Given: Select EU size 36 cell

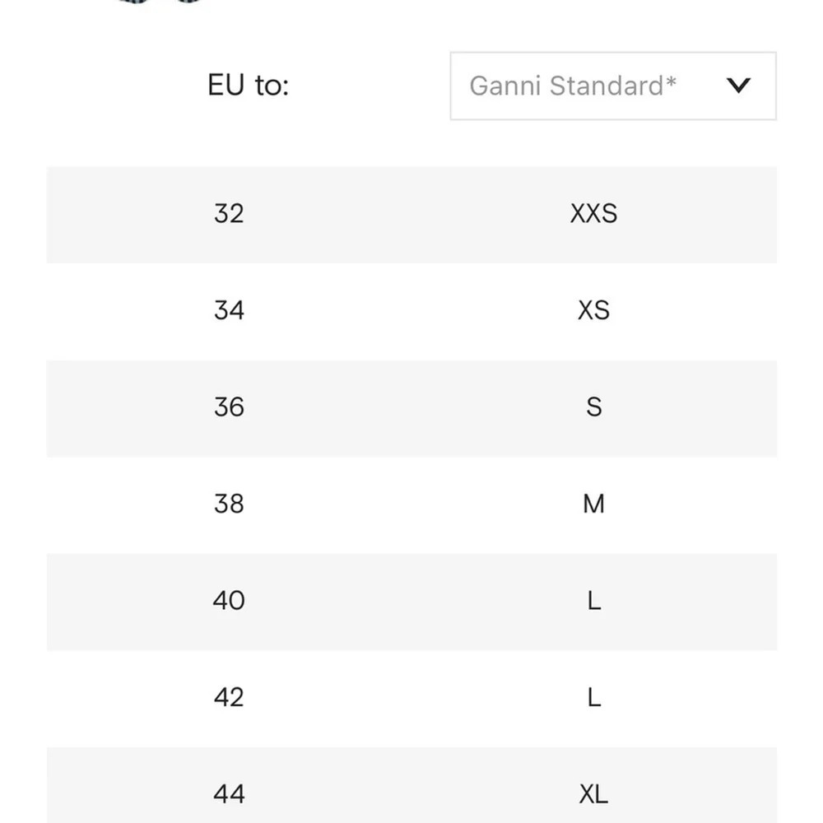Looking at the screenshot, I should tap(229, 407).
